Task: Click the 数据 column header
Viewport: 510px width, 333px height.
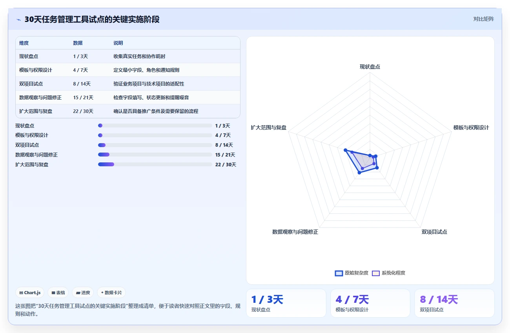Action: point(78,43)
